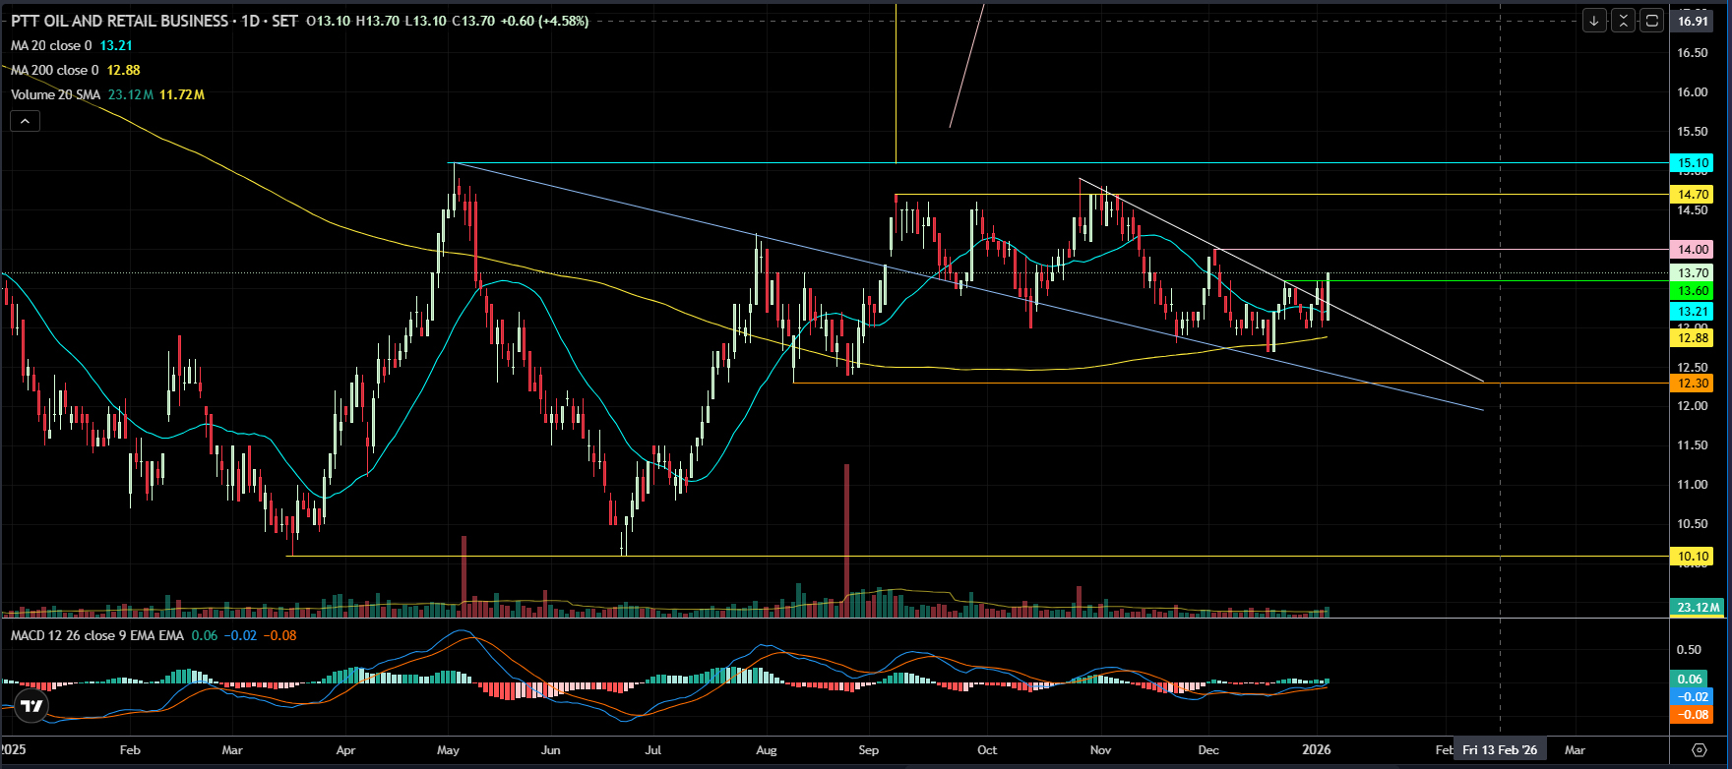Maximize the chart pane
The height and width of the screenshot is (769, 1732).
point(1652,20)
